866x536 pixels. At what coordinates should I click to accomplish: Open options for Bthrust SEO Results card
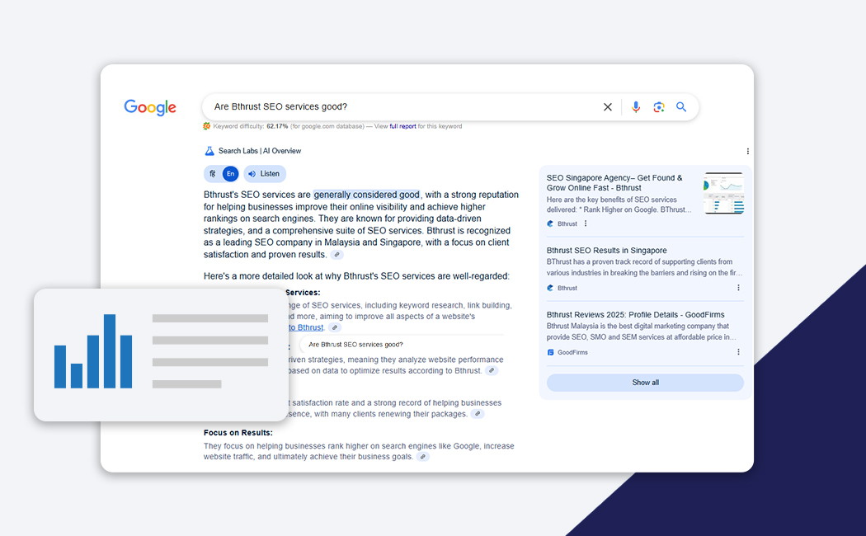(738, 288)
